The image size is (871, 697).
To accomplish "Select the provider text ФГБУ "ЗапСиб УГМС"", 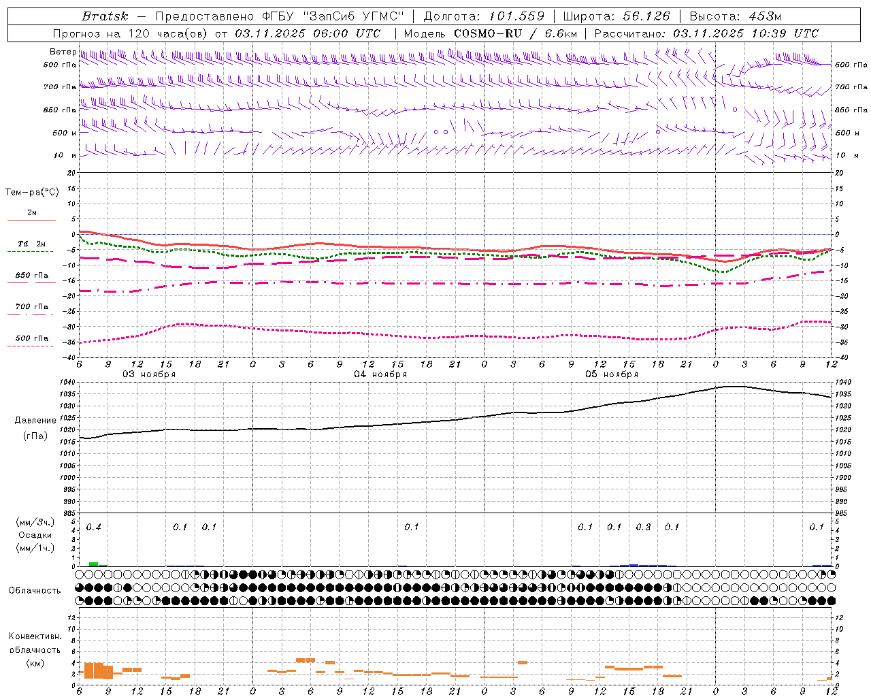I will pyautogui.click(x=333, y=16).
